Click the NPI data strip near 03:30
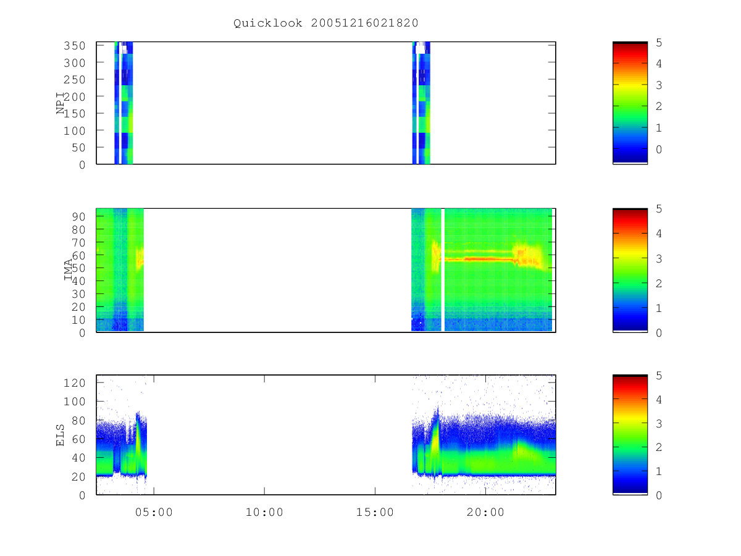Screen dimensions: 741x556 (x=124, y=103)
